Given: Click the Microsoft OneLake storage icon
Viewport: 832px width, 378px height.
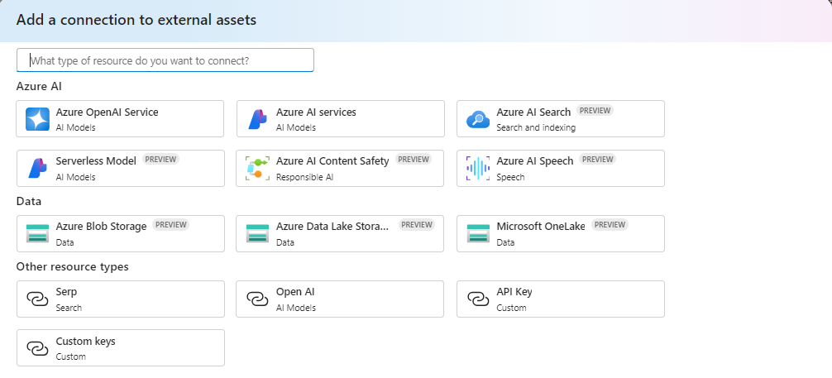Looking at the screenshot, I should tap(478, 233).
